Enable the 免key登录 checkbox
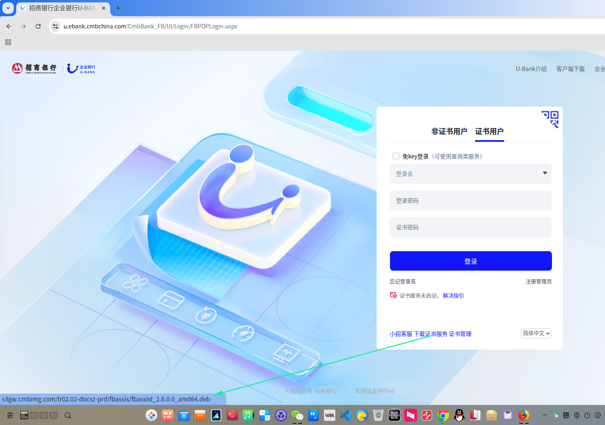This screenshot has height=425, width=605. coord(396,156)
